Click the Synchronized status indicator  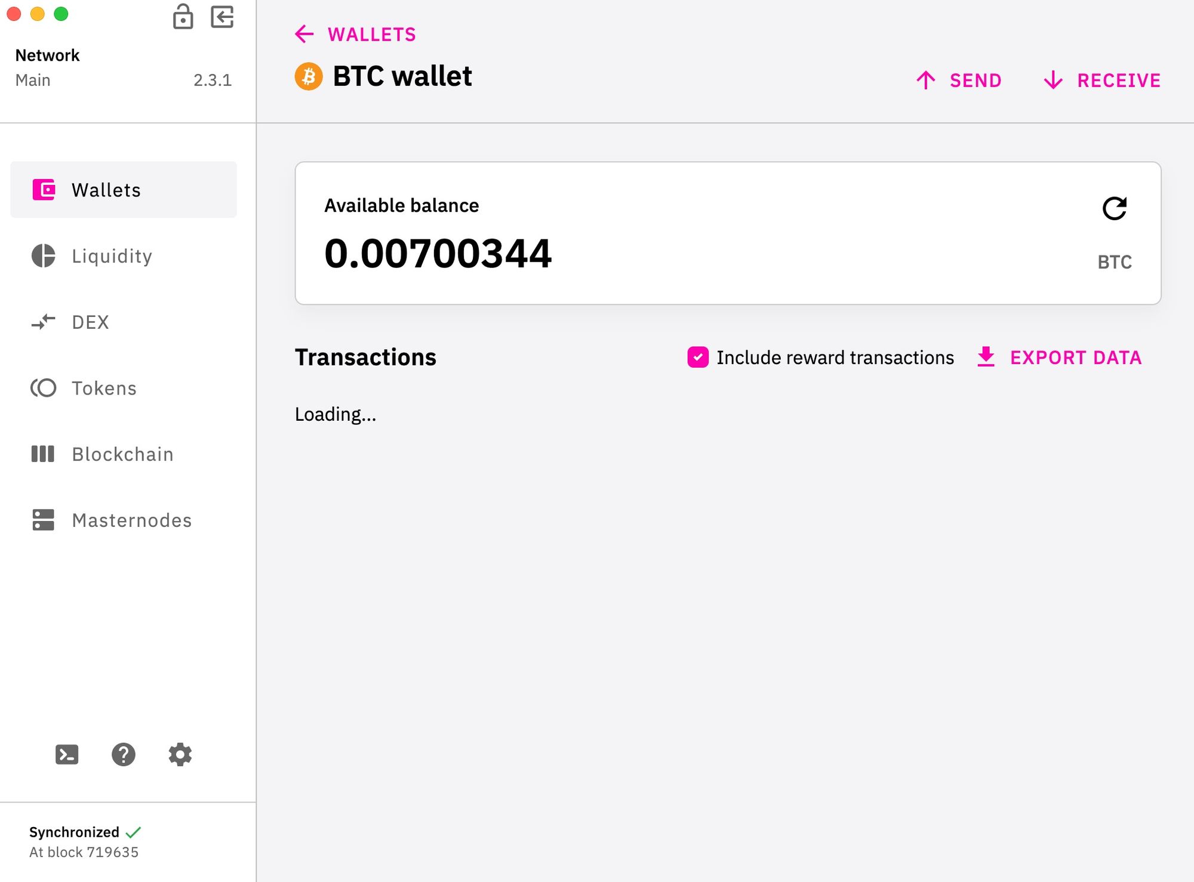(85, 832)
